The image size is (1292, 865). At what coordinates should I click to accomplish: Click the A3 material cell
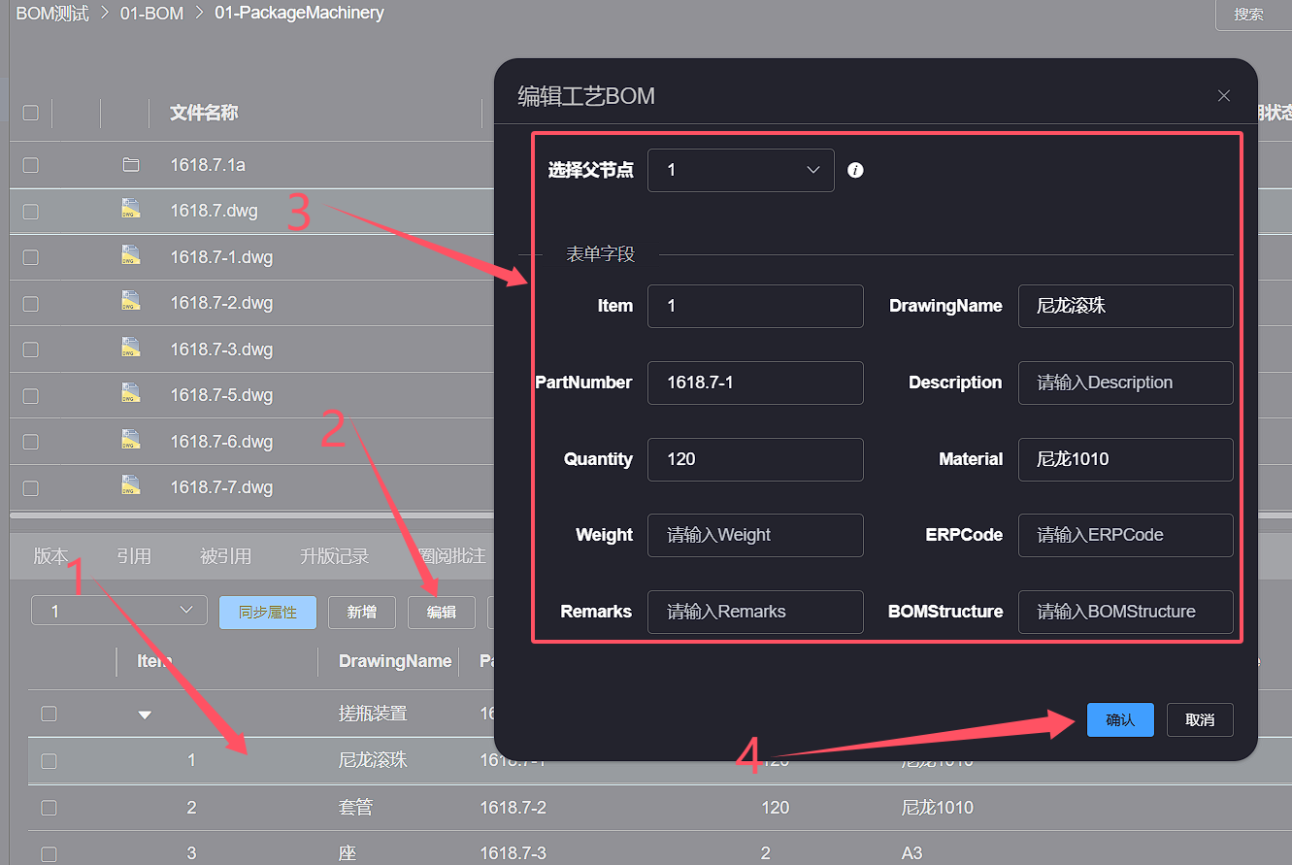911,853
